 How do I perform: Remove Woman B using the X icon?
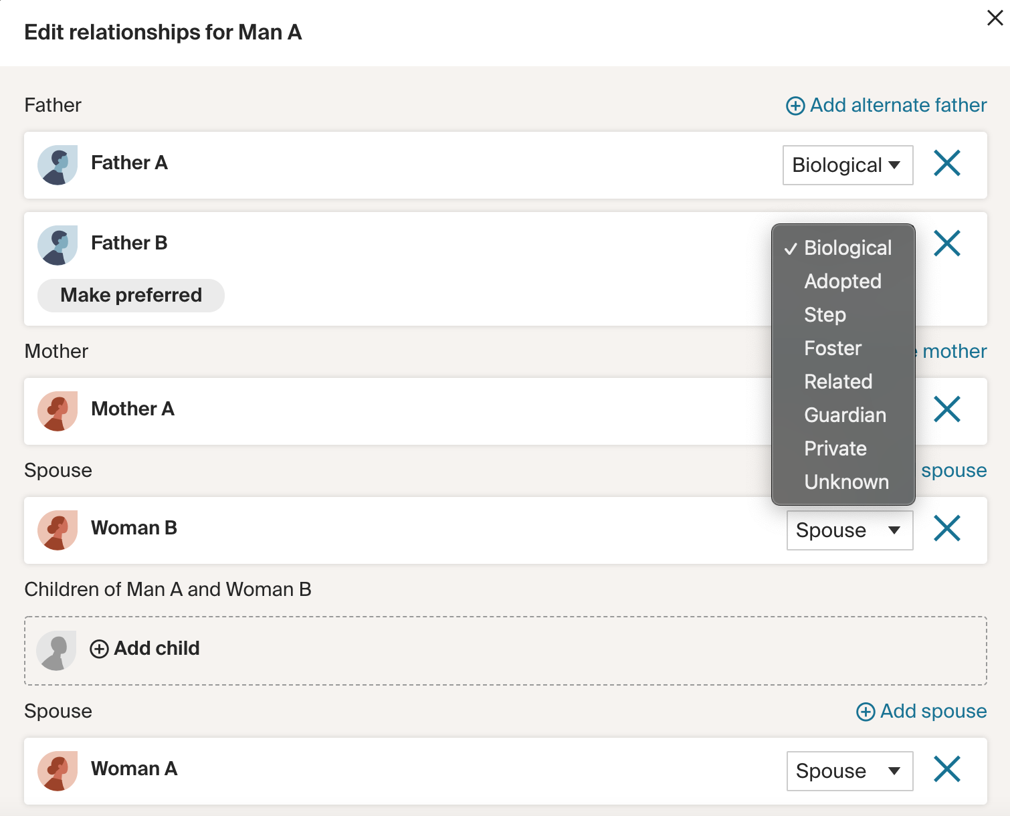tap(946, 528)
